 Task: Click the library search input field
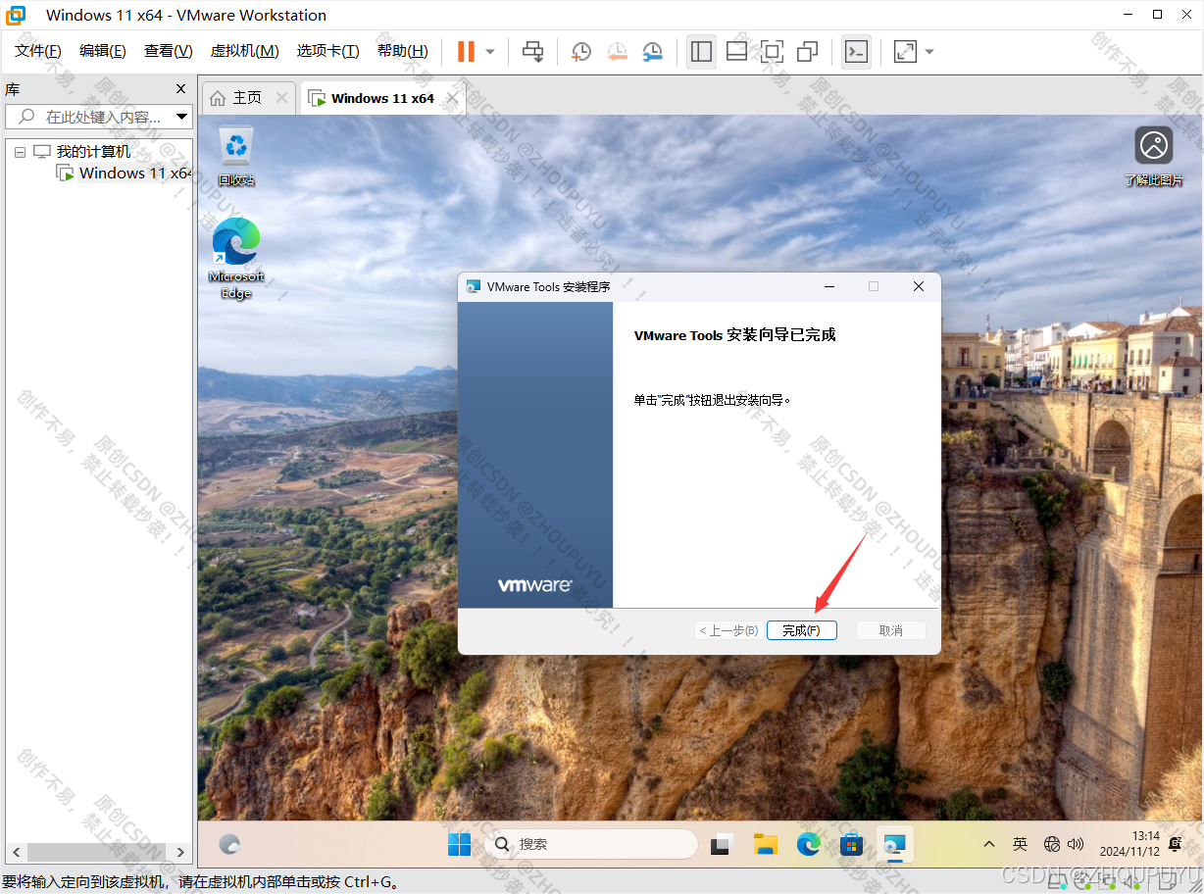[88, 117]
